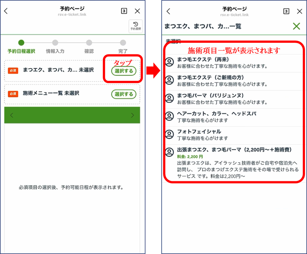The image size is (307, 254).
Task: Tap the まつエク、まつパ、カ… 未選択 label
Action: pyautogui.click(x=58, y=70)
